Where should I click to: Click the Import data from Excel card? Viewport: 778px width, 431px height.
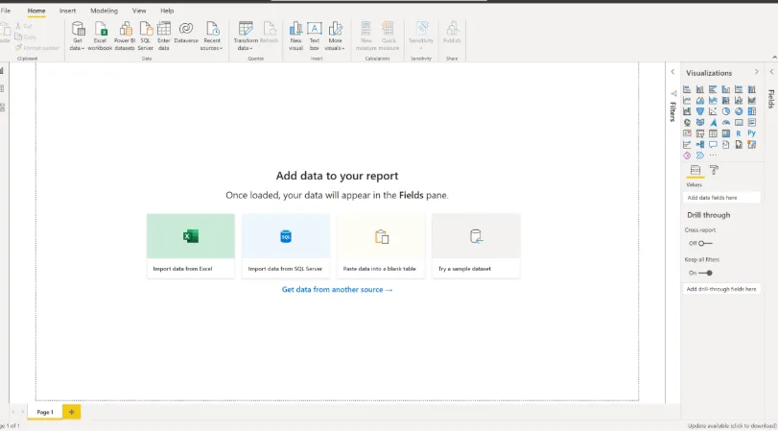click(190, 246)
